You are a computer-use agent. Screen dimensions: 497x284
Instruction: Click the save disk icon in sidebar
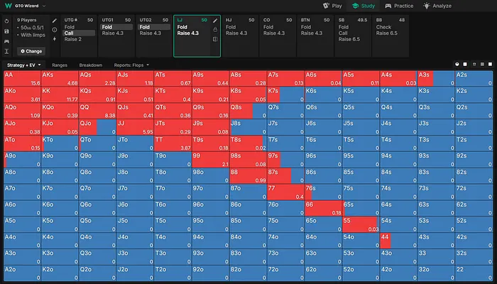click(6, 32)
